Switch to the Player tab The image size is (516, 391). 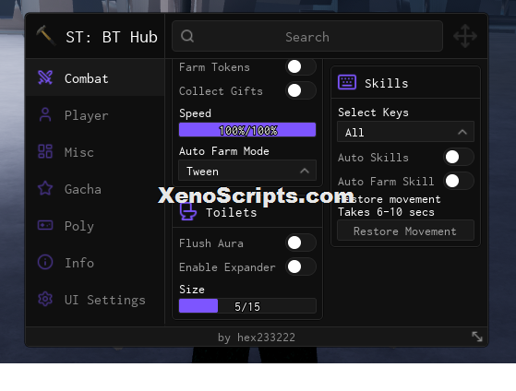95,114
